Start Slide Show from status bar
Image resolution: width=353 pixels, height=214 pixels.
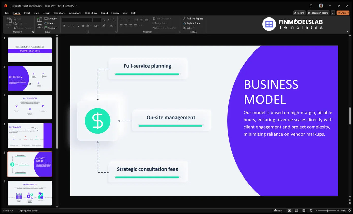point(311,211)
